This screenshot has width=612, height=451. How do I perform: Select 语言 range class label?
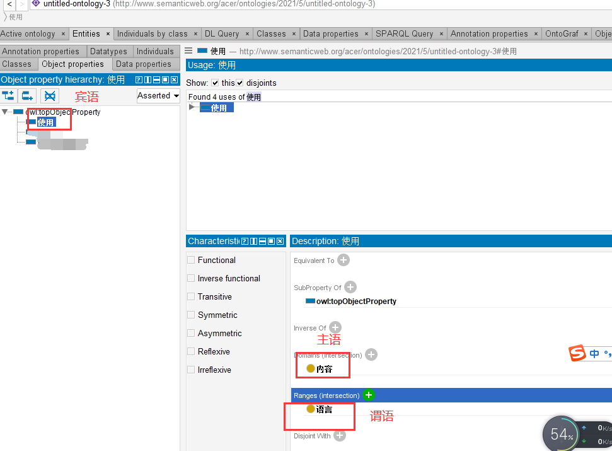click(x=325, y=409)
